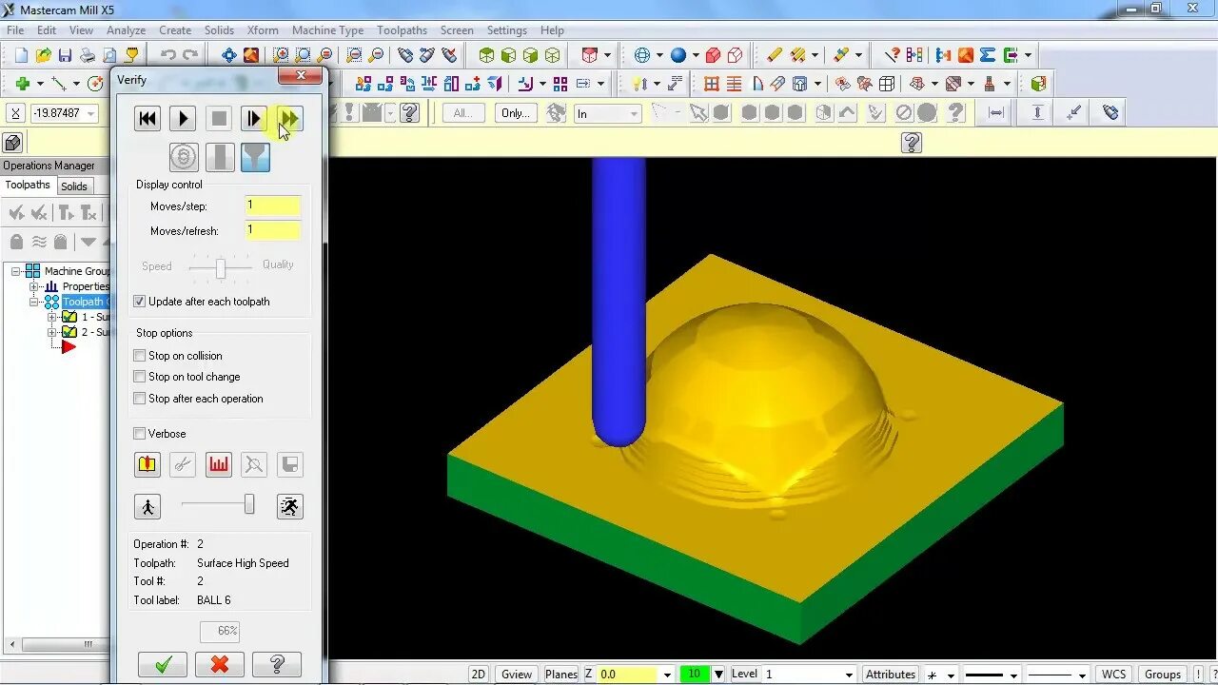Click the WCS status bar button
The height and width of the screenshot is (685, 1218).
[1113, 675]
